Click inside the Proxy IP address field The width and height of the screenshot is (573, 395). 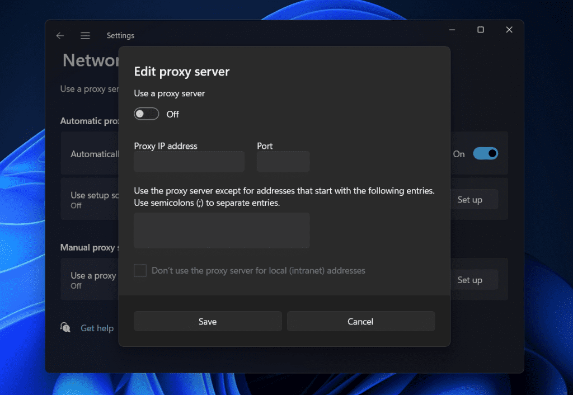(x=189, y=161)
